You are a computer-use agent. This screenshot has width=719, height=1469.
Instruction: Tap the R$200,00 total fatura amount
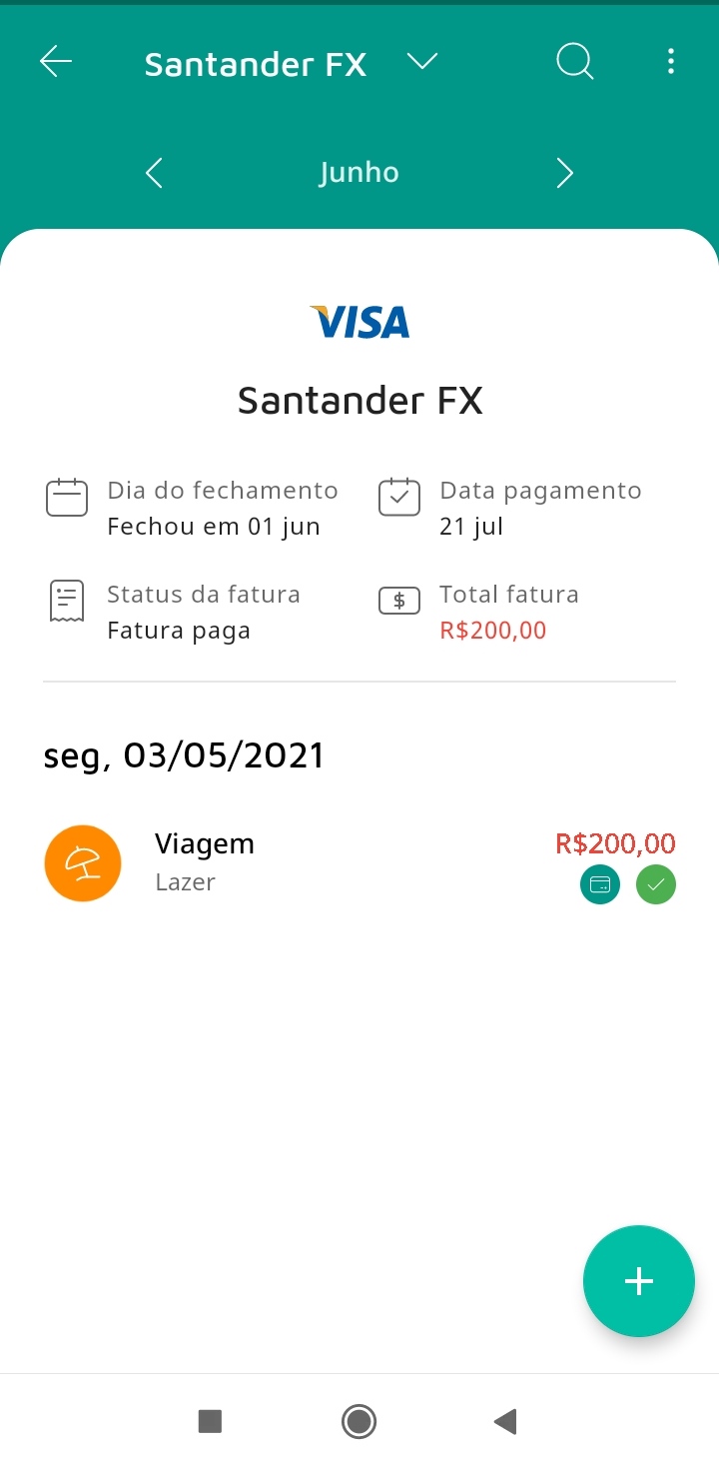click(493, 631)
